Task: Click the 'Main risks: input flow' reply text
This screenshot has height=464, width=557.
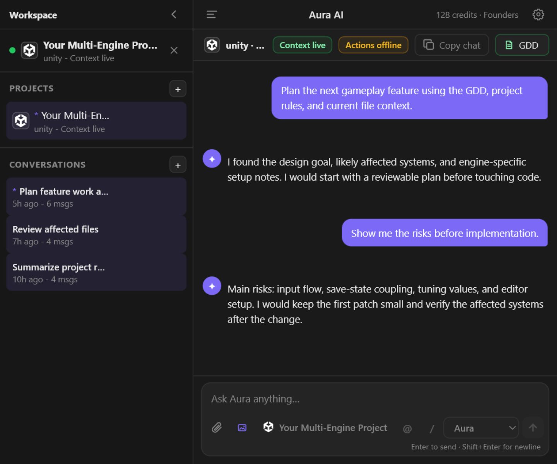Action: [x=385, y=304]
